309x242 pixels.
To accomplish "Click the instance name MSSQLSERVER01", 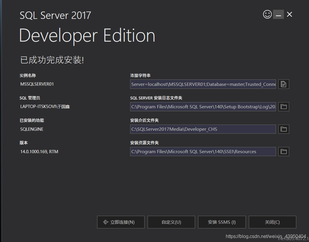I will click(x=37, y=84).
